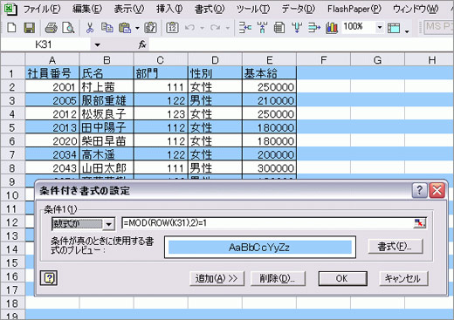
Task: Click the 100% zoom box
Action: 358,27
